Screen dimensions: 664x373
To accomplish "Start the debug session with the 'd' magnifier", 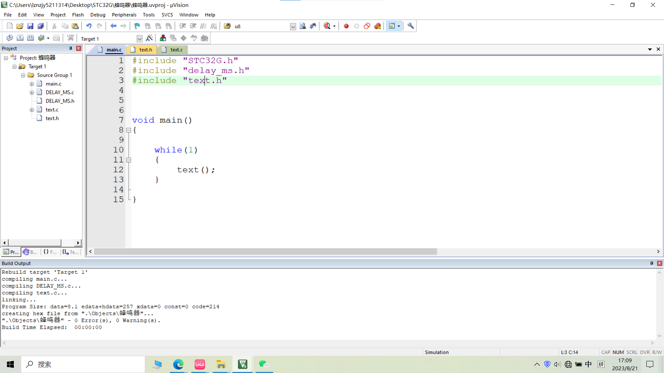I will (327, 26).
